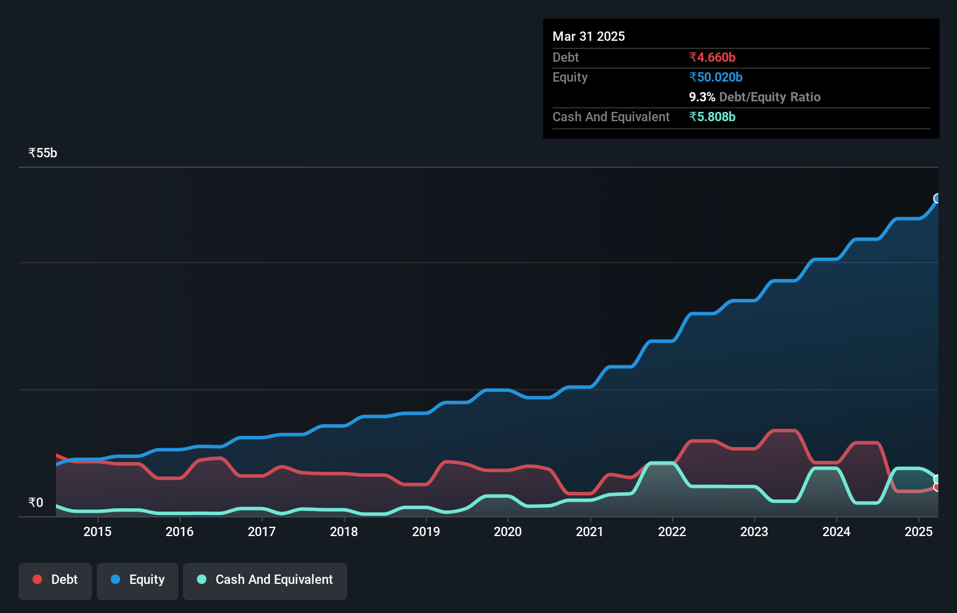Toggle the Equity series visibility
The height and width of the screenshot is (613, 957).
click(137, 580)
